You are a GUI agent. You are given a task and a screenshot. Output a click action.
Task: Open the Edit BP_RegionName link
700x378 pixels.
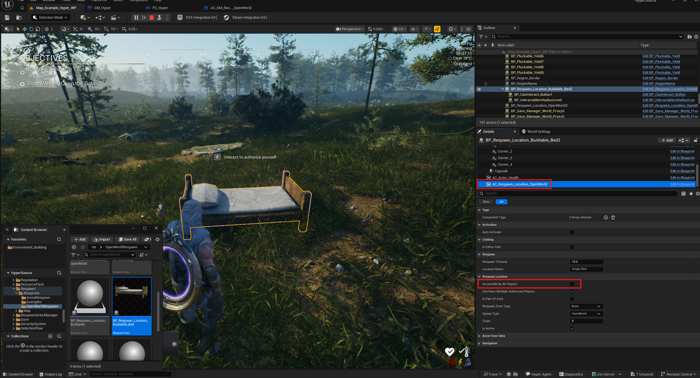coord(659,84)
